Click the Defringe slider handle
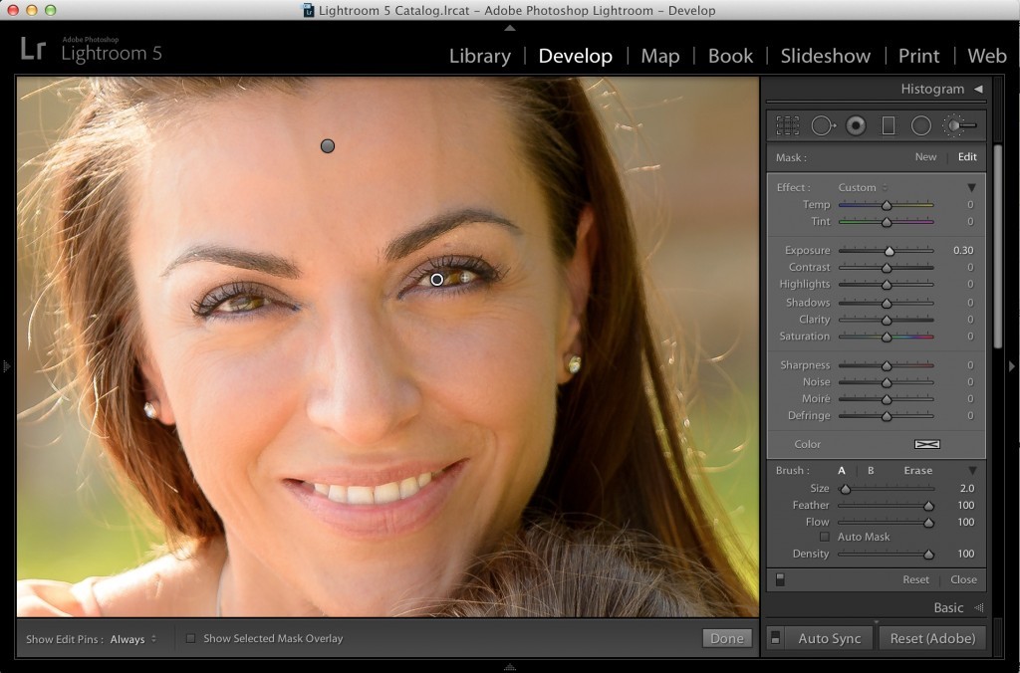1020x673 pixels. pos(886,417)
